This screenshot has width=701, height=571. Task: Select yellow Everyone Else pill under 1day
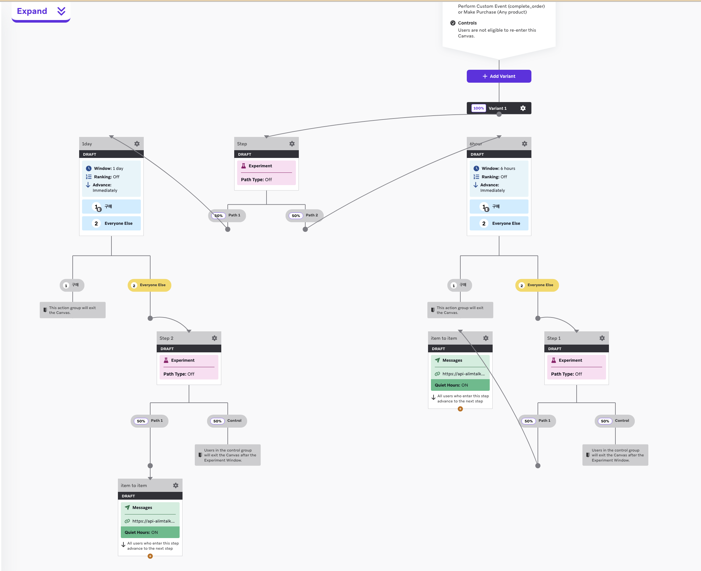click(x=149, y=285)
